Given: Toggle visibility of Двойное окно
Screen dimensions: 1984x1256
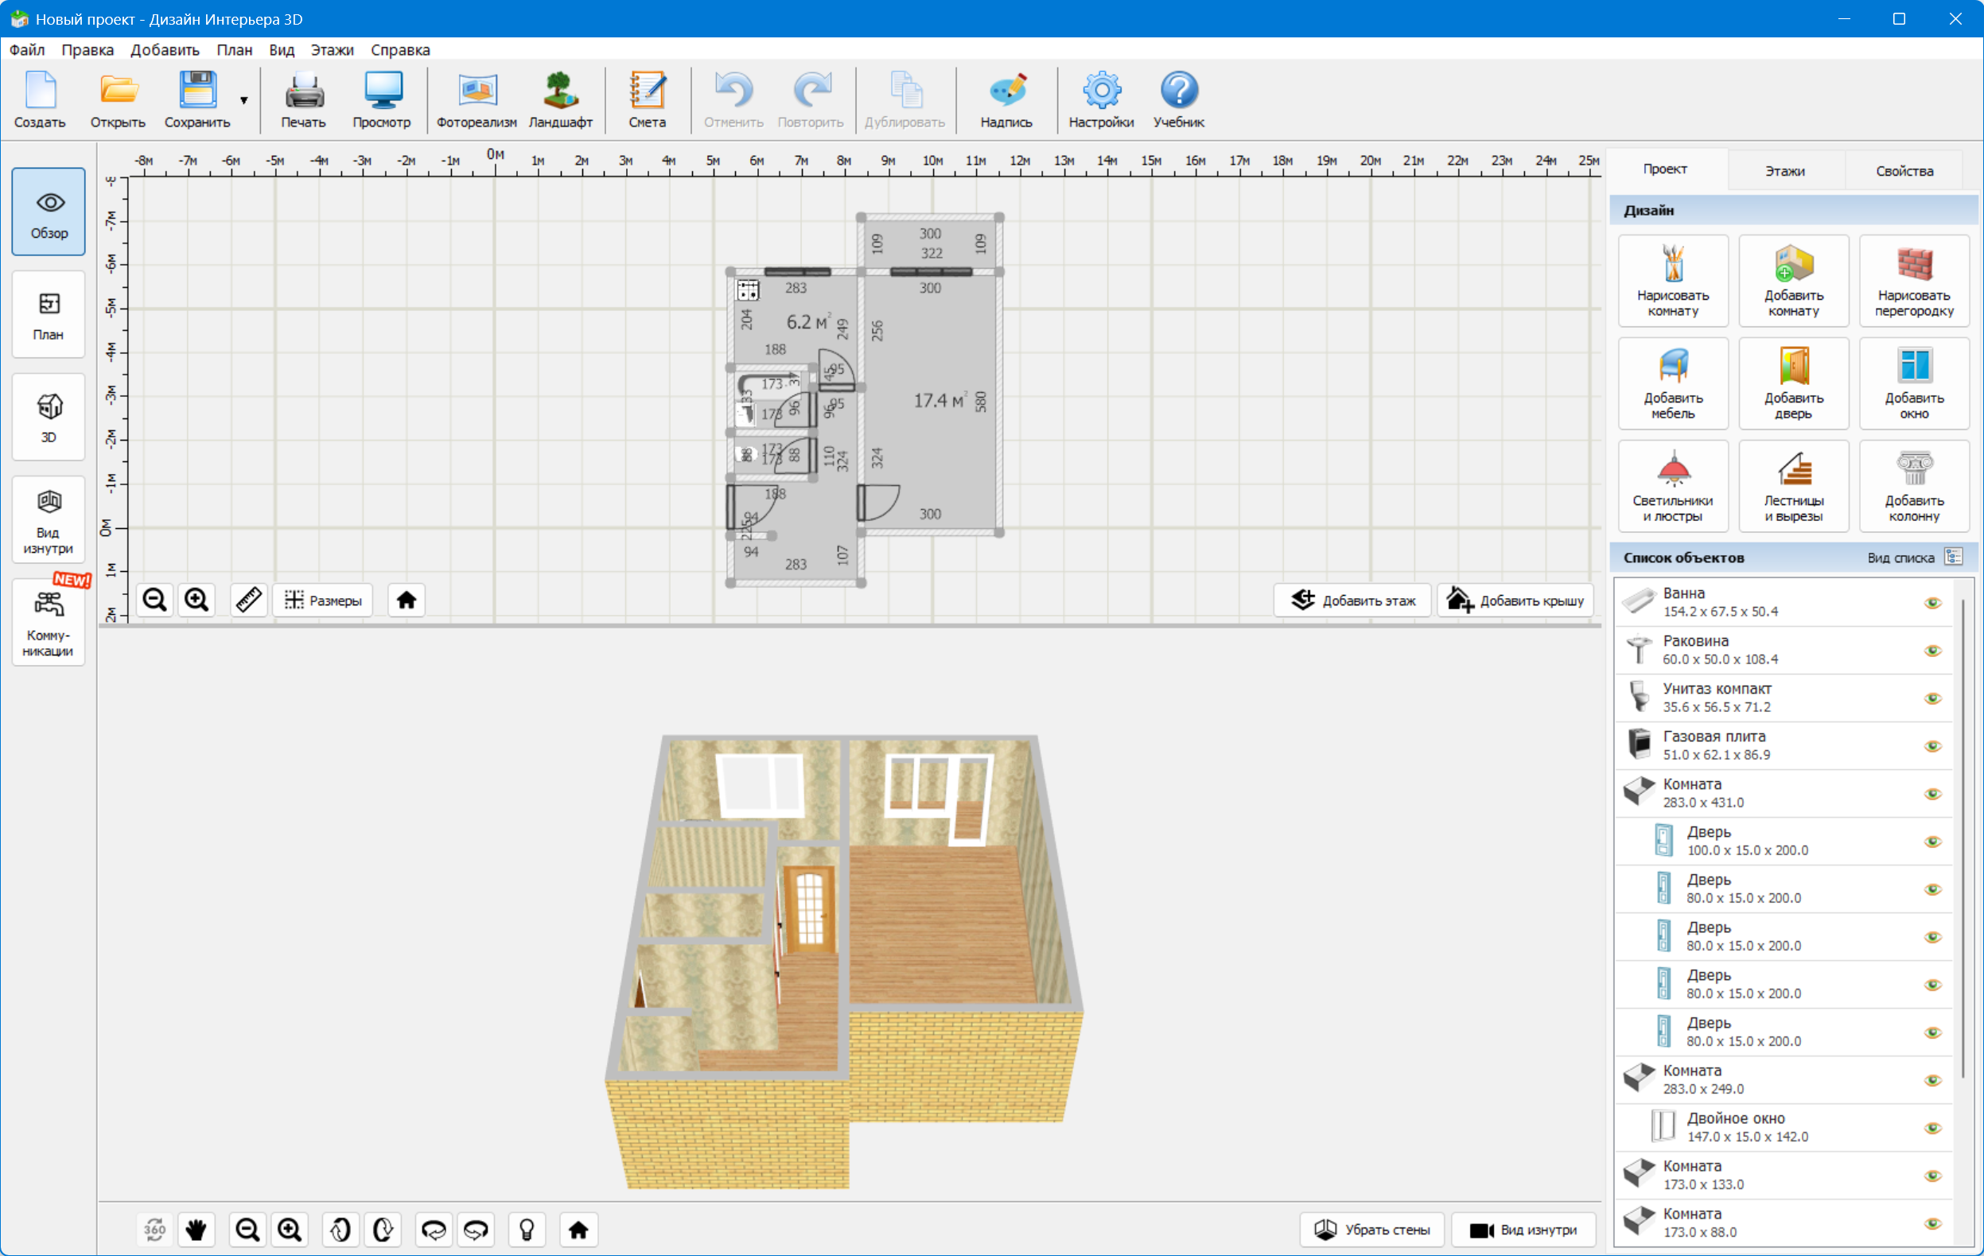Looking at the screenshot, I should point(1932,1129).
